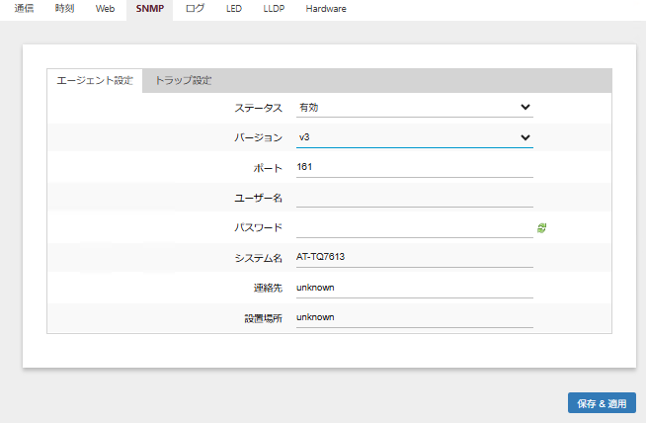Image resolution: width=646 pixels, height=423 pixels.
Task: Click the 連絡先 text field
Action: coord(414,288)
